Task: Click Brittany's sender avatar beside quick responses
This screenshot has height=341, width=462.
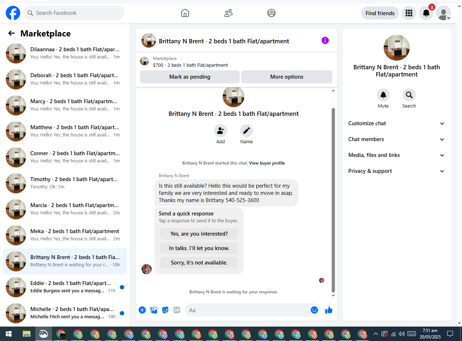Action: pyautogui.click(x=147, y=269)
